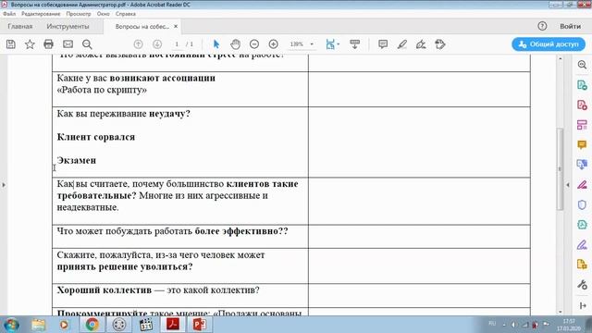Open the Редактирование menu

[x=41, y=14]
